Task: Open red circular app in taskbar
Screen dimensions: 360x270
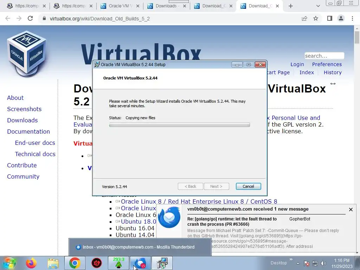Action: pos(97,263)
